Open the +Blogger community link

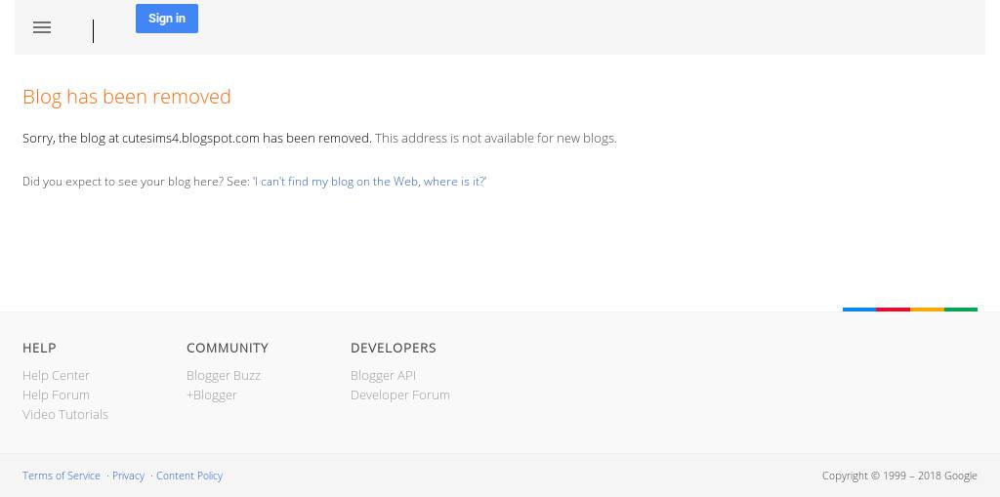pos(212,394)
